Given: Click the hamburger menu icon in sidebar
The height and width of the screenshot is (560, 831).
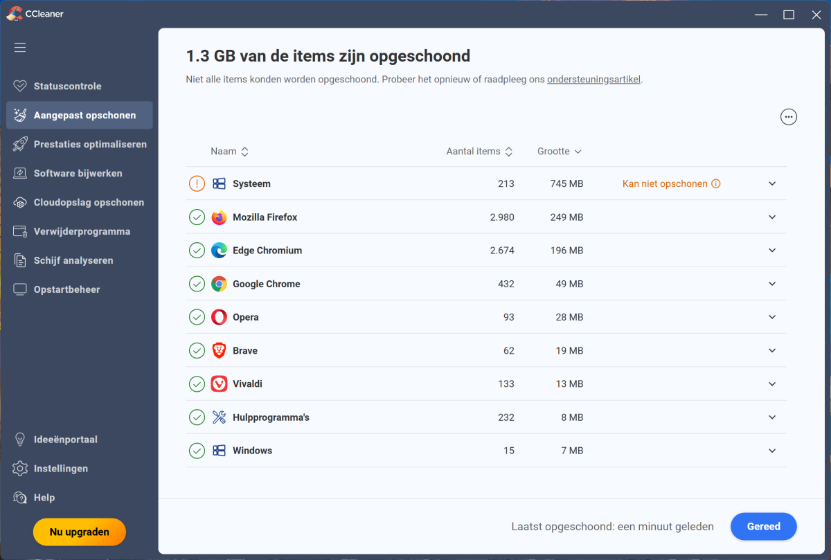Looking at the screenshot, I should point(20,48).
